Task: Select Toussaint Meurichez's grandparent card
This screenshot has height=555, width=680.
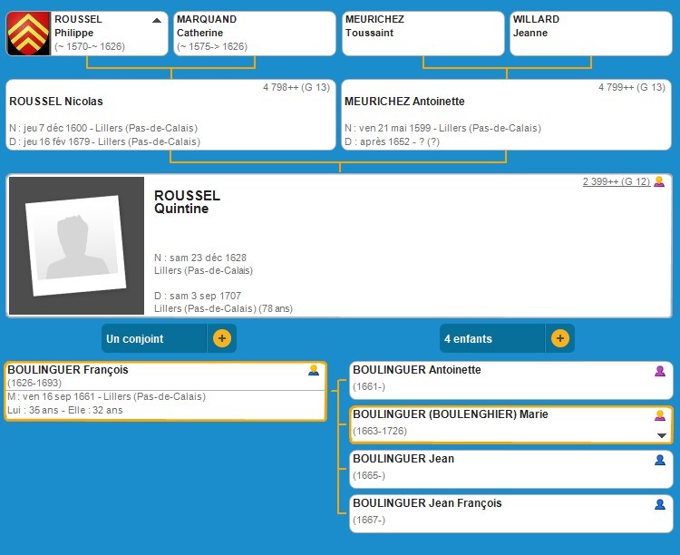Action: [x=423, y=34]
